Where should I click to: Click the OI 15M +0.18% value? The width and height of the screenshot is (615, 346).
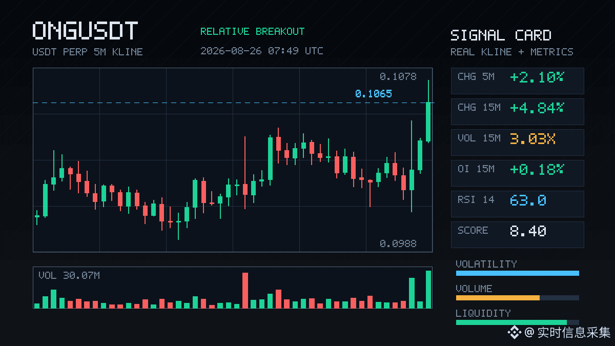pyautogui.click(x=537, y=169)
